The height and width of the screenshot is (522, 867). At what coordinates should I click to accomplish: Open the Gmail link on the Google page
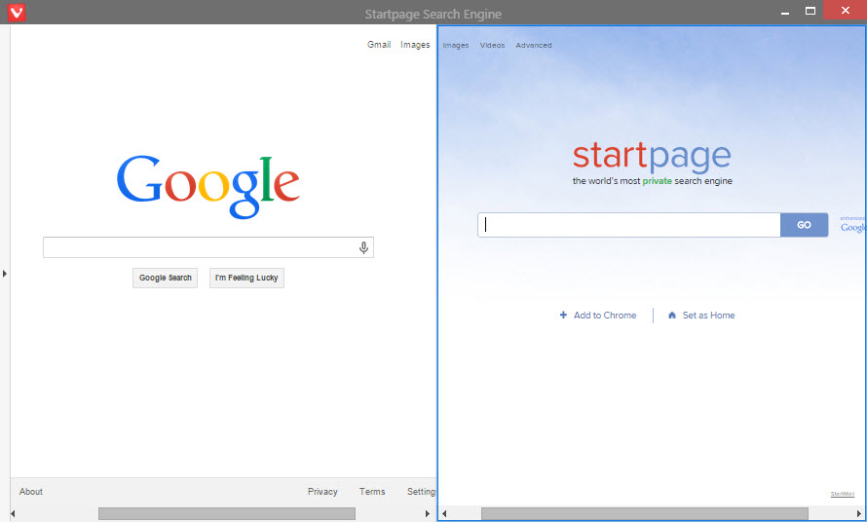379,44
